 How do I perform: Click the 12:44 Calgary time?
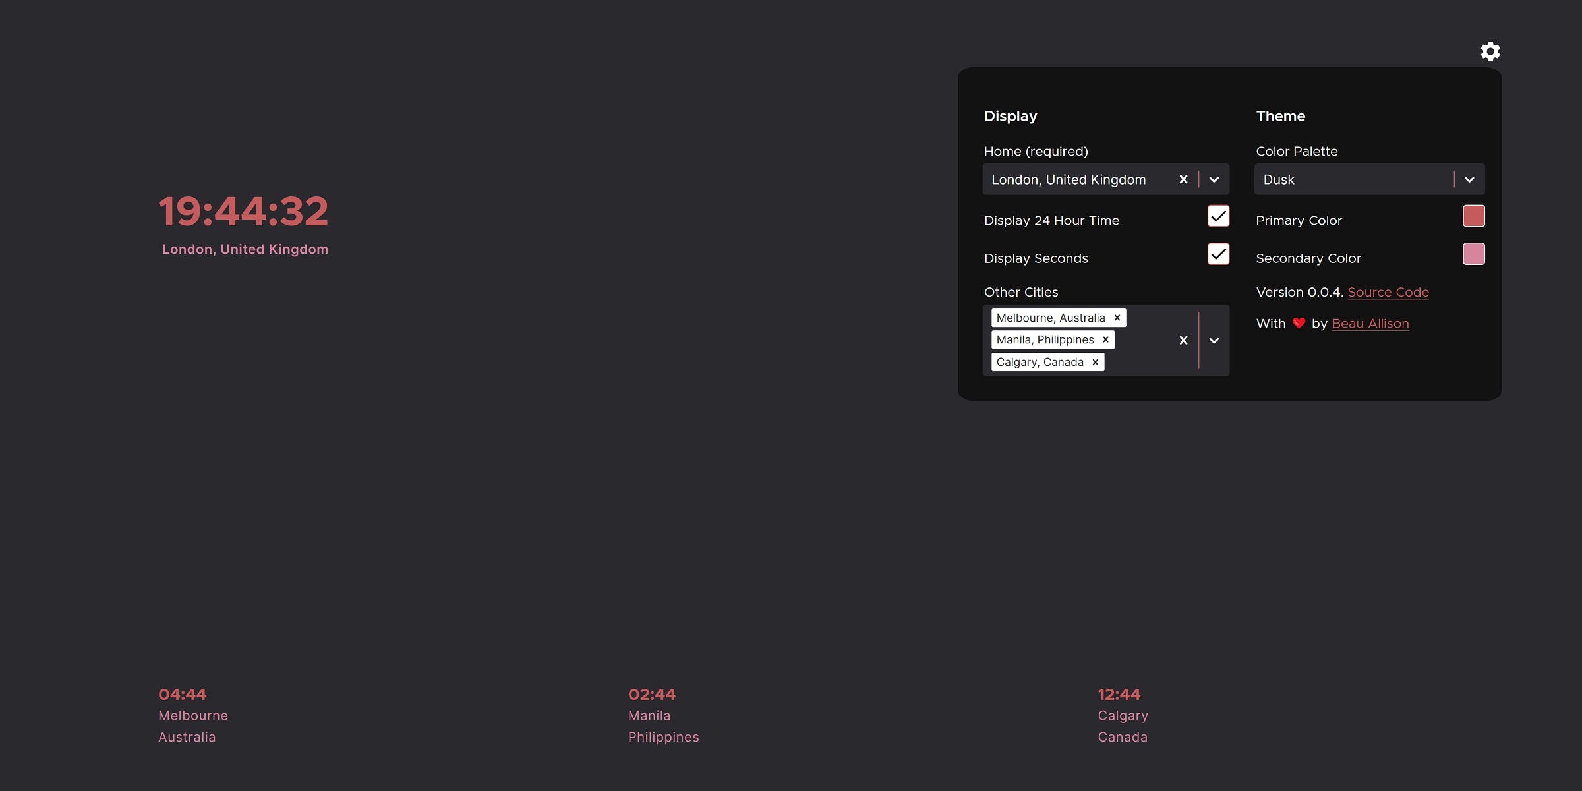(1119, 694)
